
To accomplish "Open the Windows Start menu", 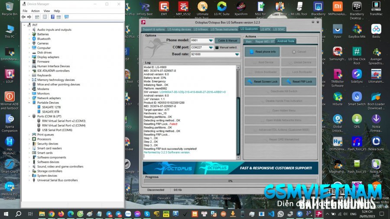I will (6, 214).
